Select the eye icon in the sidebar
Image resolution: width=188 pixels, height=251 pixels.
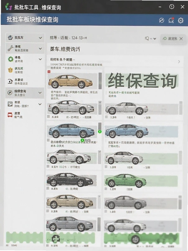(x=10, y=81)
